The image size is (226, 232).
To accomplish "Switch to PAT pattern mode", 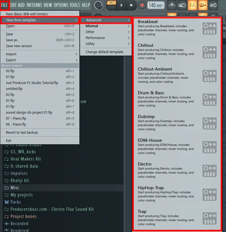I will [112, 3].
